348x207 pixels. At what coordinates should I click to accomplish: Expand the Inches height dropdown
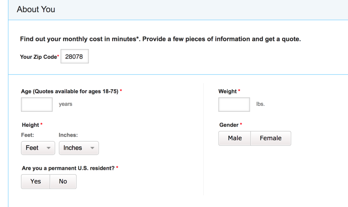coord(79,148)
